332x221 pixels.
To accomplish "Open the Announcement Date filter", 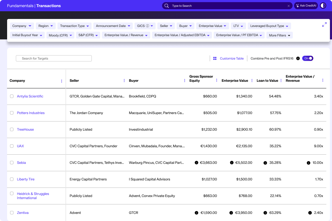I will click(113, 26).
